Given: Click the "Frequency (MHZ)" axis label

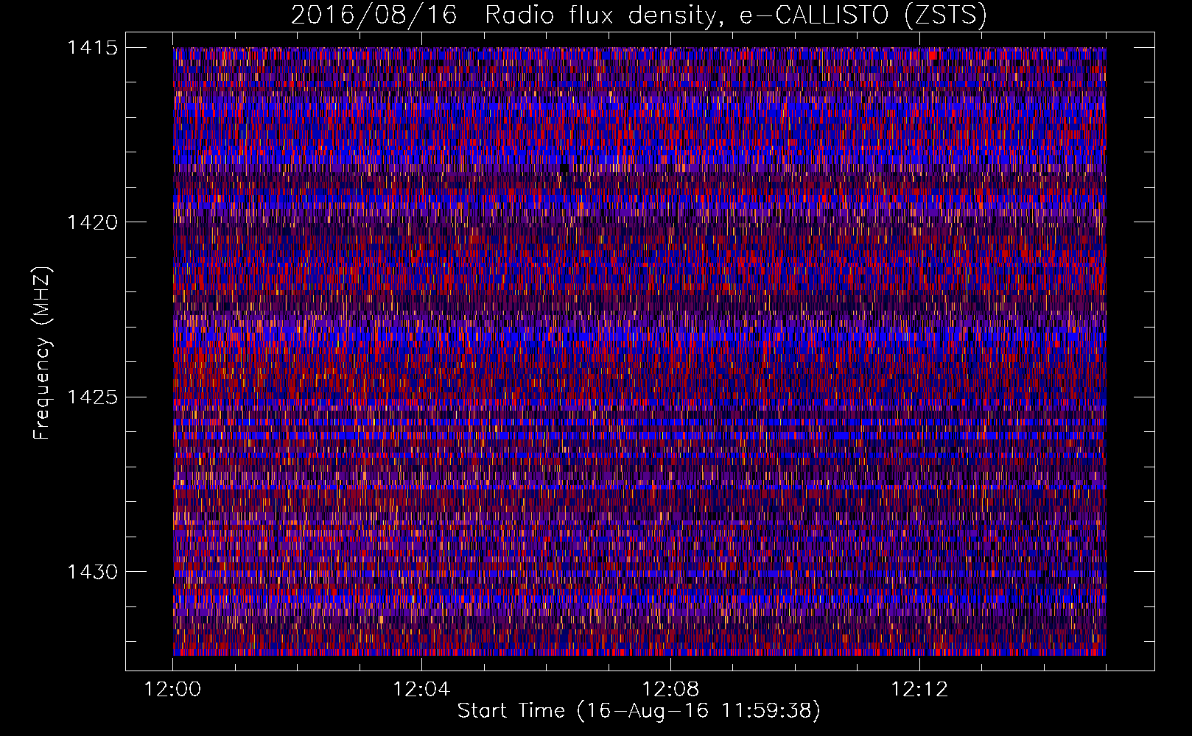Looking at the screenshot, I should pos(42,353).
